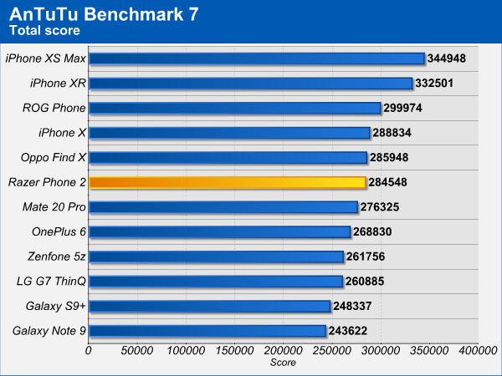Click the Galaxy S9+ blue bar

(210, 307)
